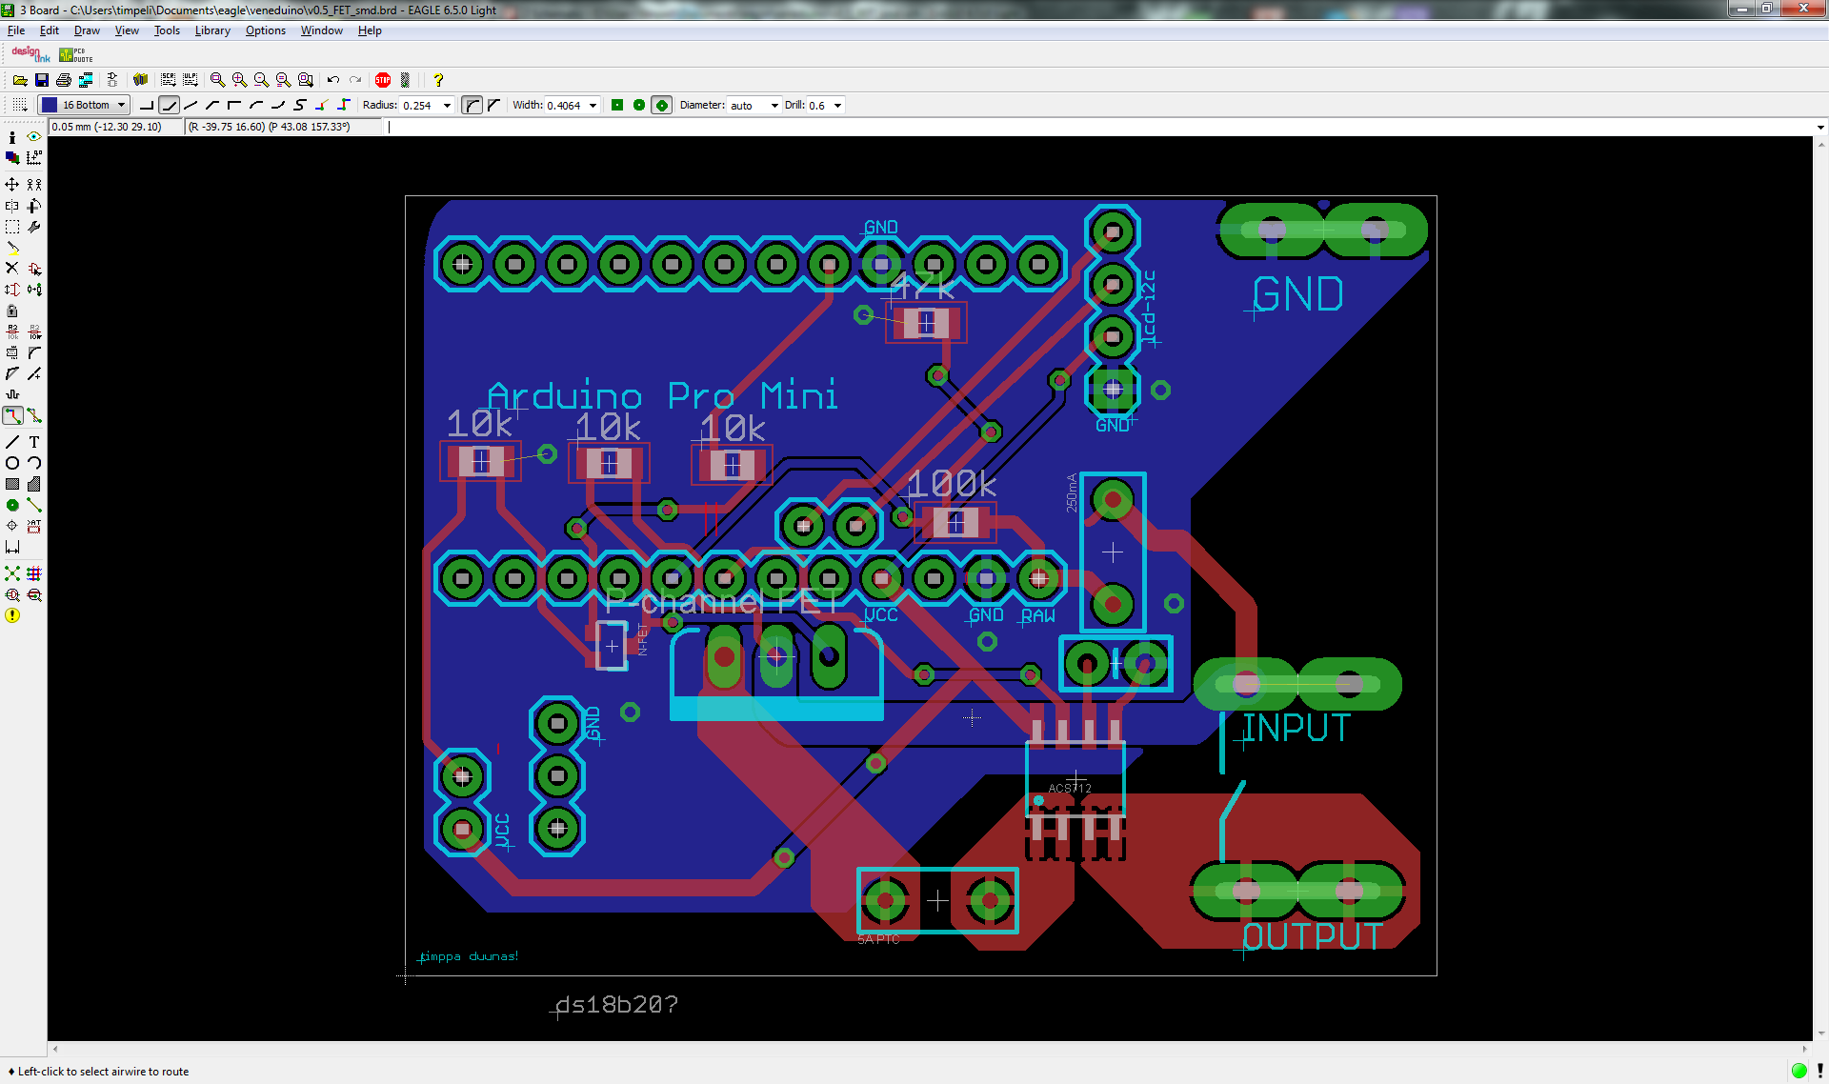Screen dimensions: 1829x1084
Task: Open the 16 Bottom layer dropdown
Action: pos(122,105)
